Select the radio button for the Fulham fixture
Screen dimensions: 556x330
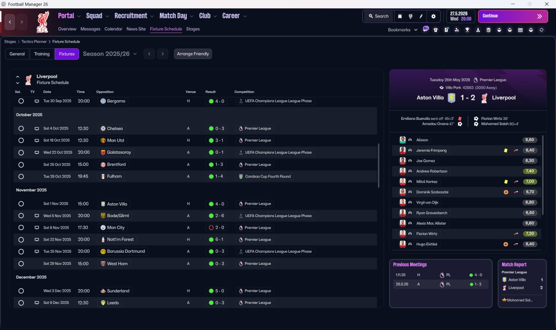tap(21, 177)
